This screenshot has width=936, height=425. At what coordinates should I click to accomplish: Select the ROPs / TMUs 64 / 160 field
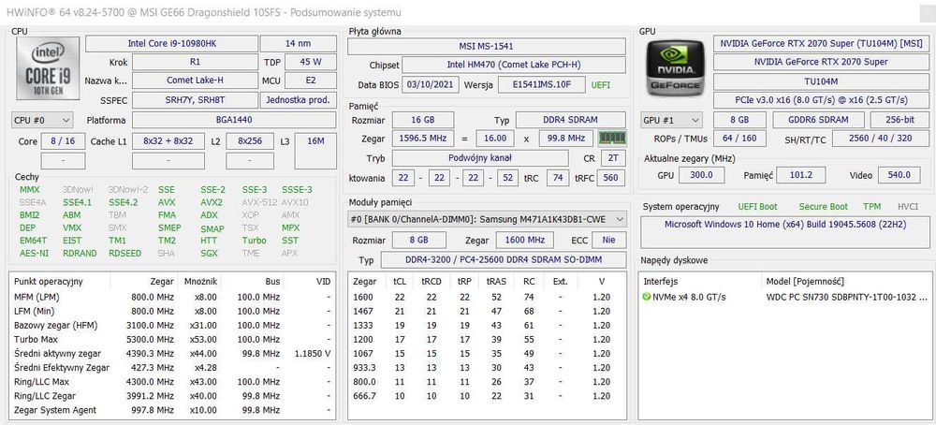[739, 139]
